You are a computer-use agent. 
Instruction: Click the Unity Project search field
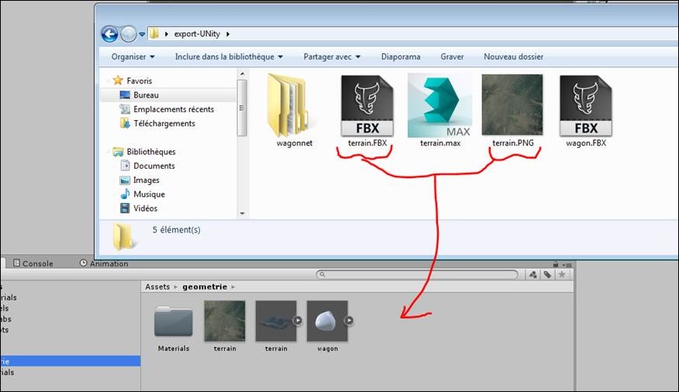tap(417, 274)
